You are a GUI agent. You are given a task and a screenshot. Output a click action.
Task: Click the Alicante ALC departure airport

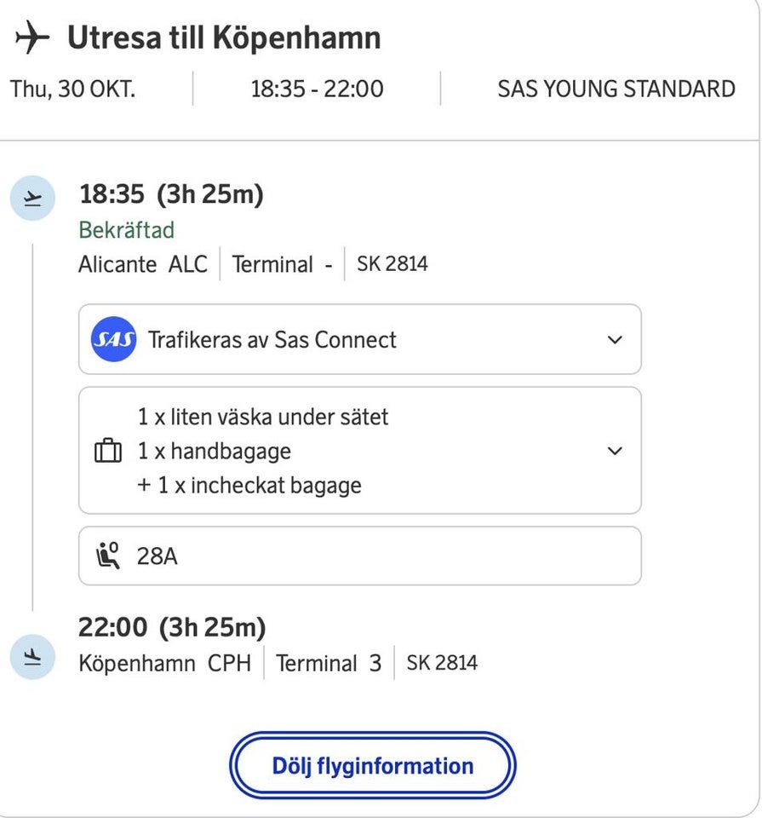click(143, 264)
